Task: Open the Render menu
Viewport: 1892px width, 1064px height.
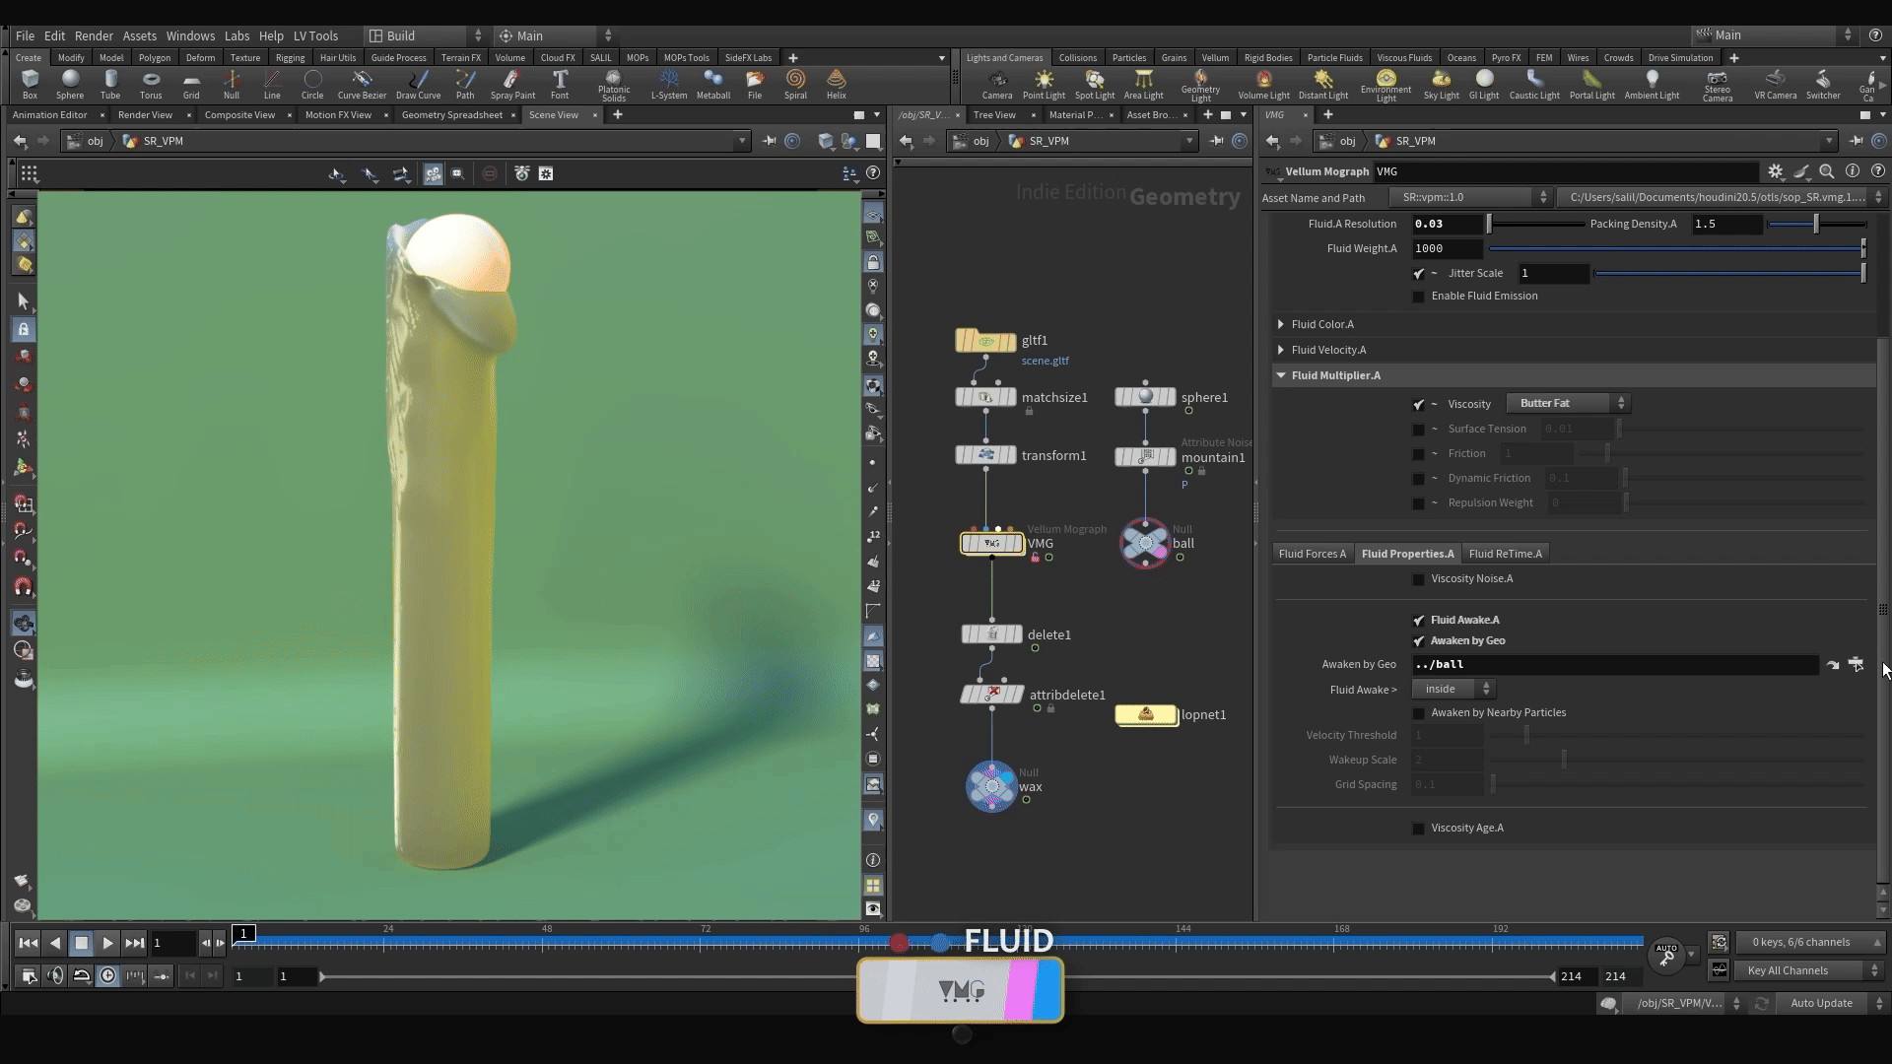Action: click(94, 35)
